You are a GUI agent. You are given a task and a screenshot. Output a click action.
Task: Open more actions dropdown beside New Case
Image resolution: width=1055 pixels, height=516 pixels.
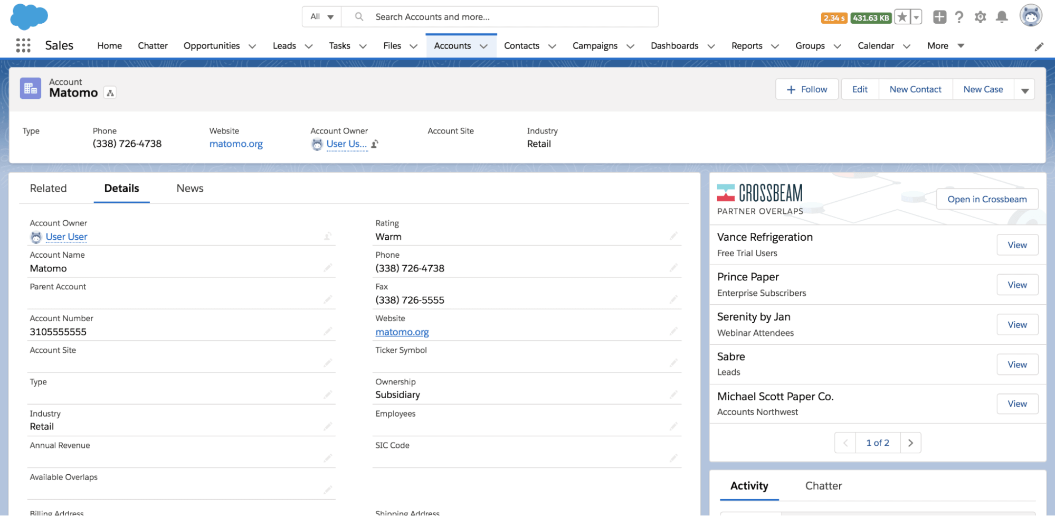pyautogui.click(x=1024, y=90)
